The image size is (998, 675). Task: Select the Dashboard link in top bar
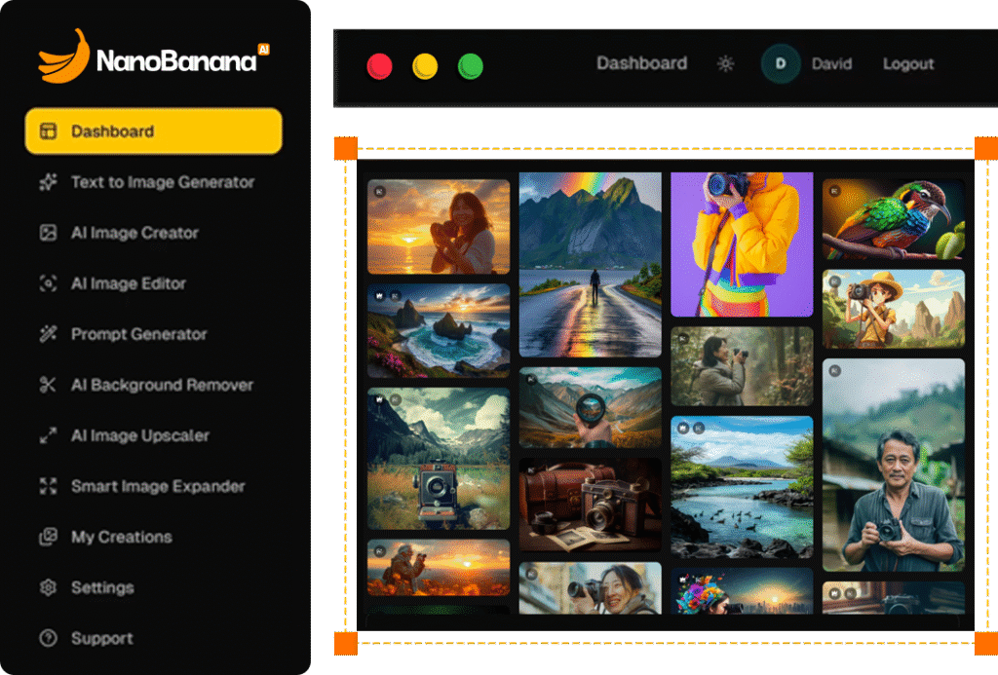point(641,64)
